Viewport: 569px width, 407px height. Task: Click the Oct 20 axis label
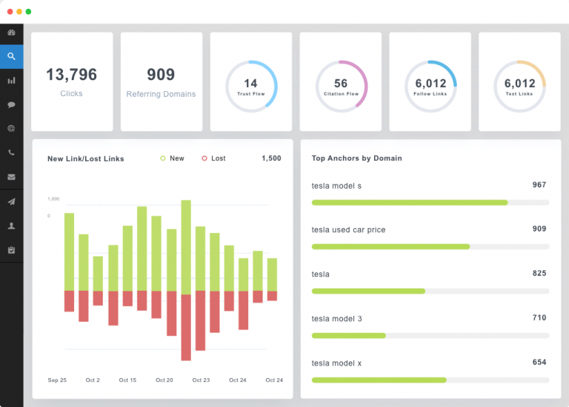164,380
